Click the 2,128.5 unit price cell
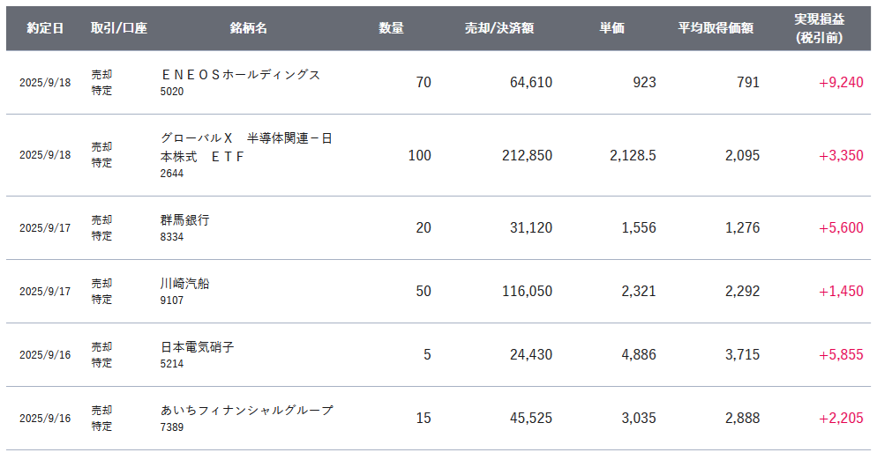This screenshot has height=460, width=877. [x=633, y=156]
